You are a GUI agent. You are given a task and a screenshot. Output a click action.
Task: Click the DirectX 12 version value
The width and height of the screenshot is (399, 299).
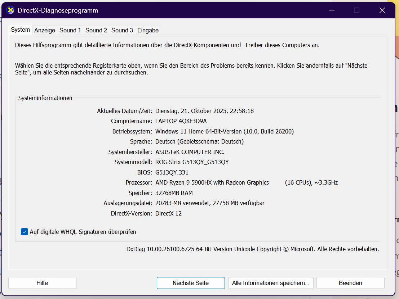(x=168, y=213)
